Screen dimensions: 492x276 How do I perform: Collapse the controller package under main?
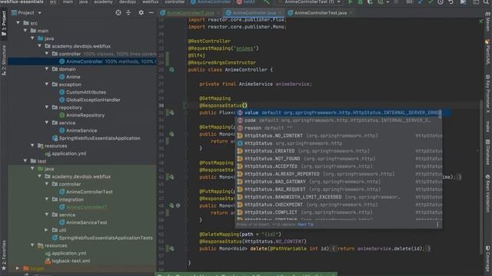click(47, 54)
